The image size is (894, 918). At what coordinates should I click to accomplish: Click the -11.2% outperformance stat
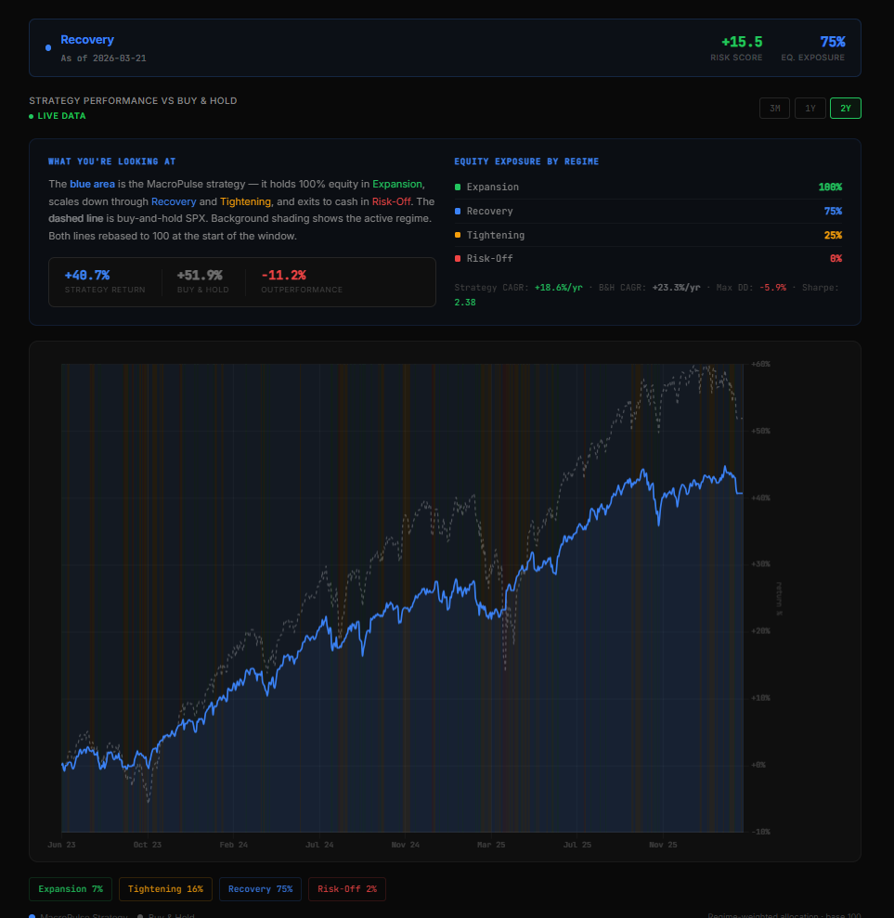point(283,275)
